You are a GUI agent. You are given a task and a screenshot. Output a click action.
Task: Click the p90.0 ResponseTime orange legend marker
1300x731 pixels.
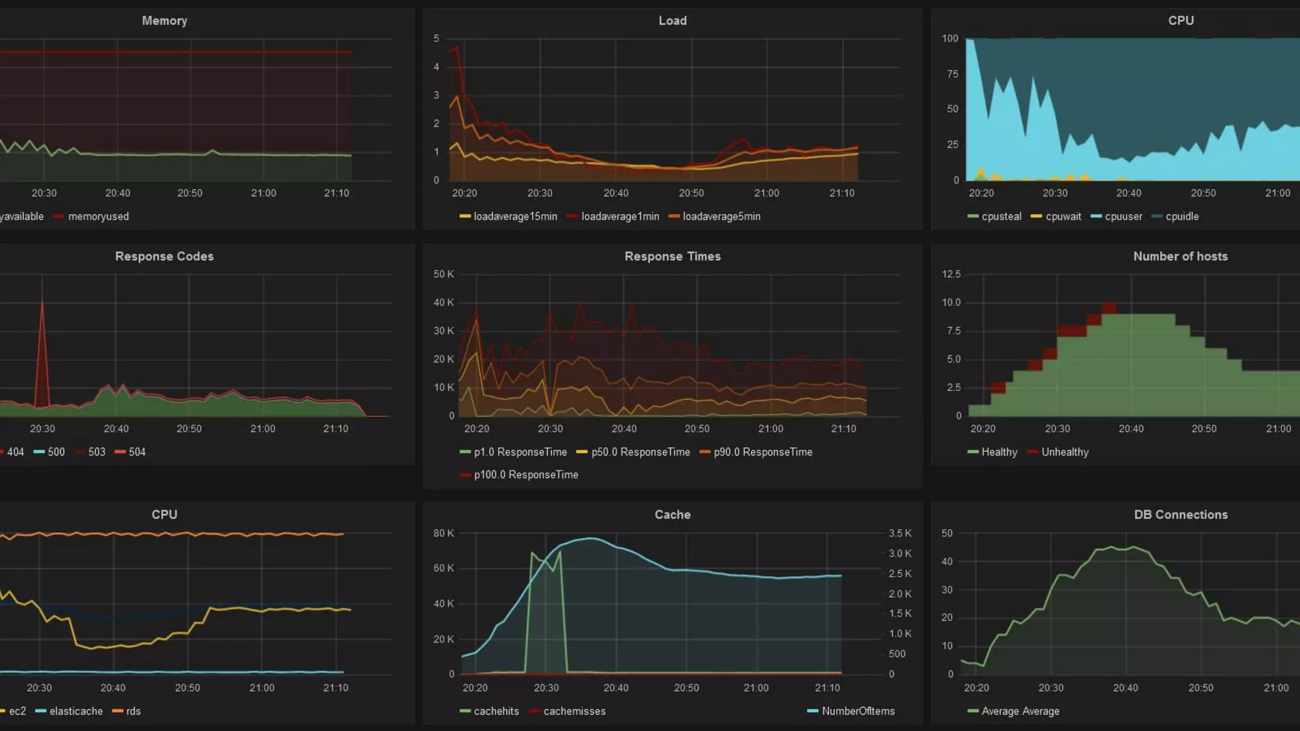(705, 452)
